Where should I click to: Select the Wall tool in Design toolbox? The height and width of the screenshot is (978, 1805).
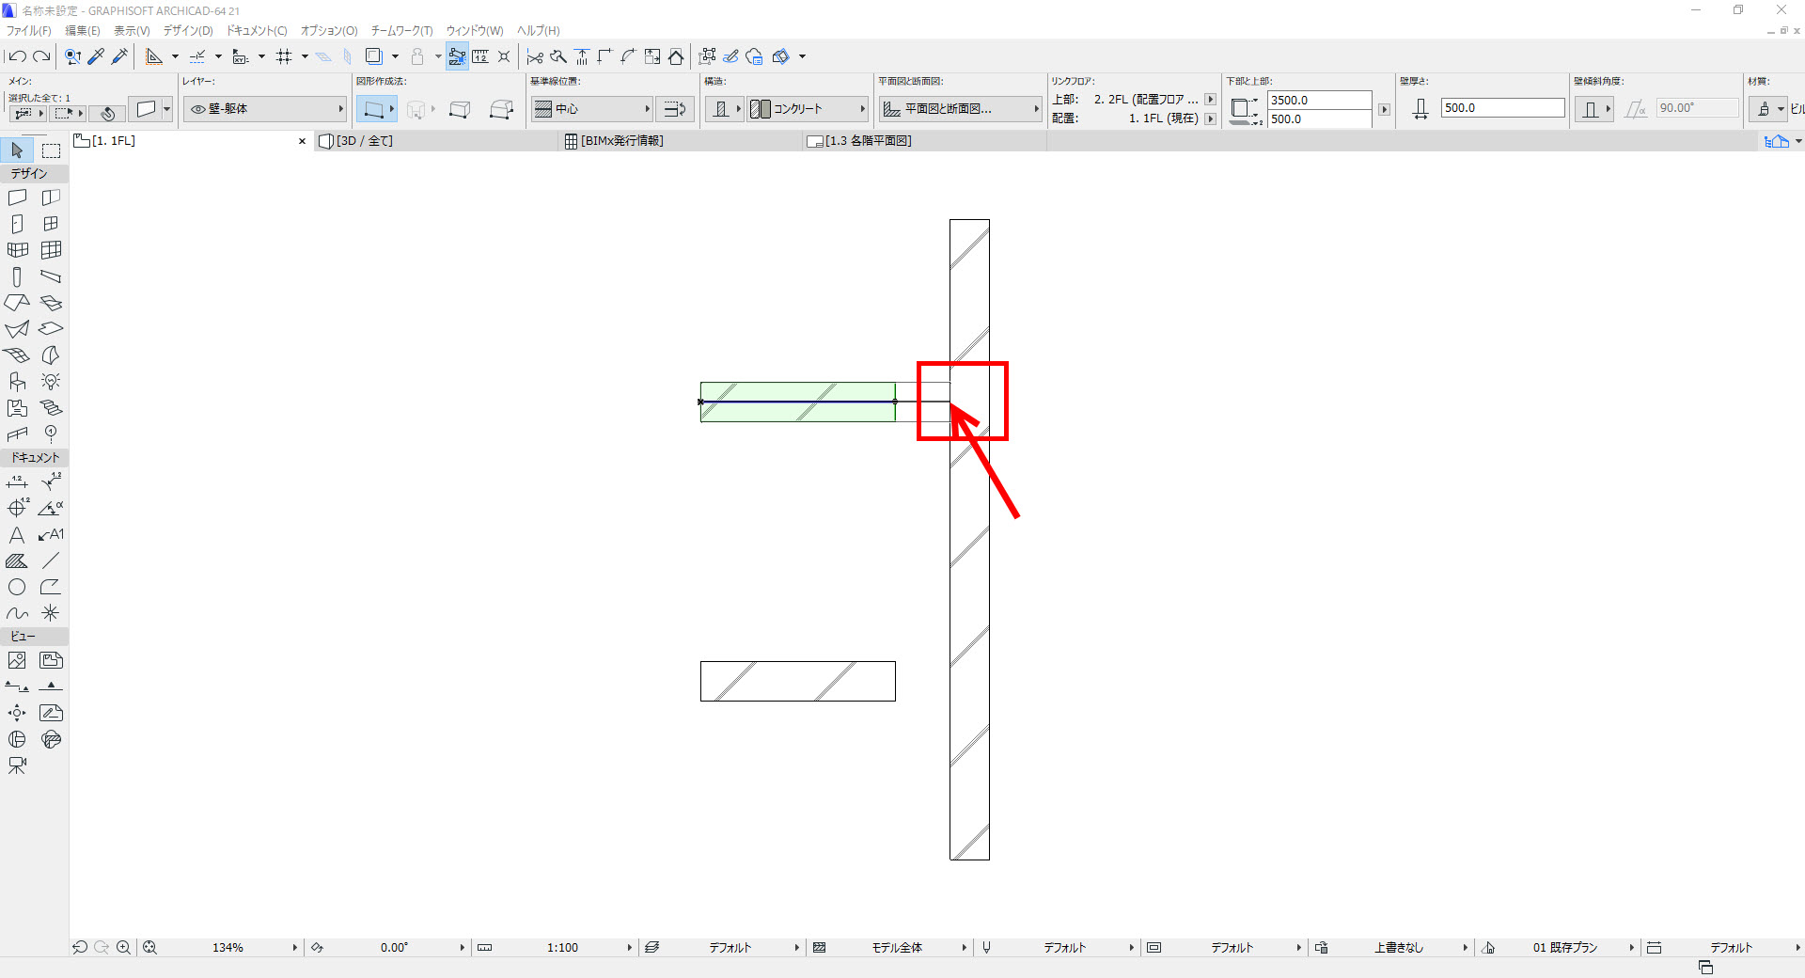17,197
